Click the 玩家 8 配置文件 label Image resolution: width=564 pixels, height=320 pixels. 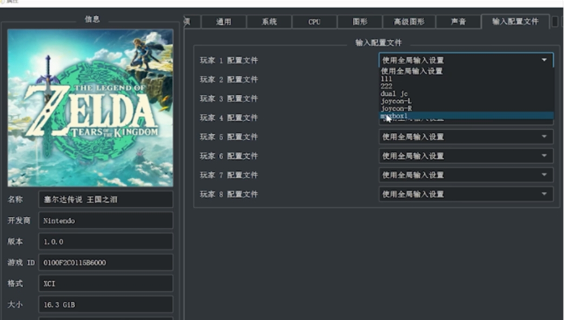click(x=229, y=194)
